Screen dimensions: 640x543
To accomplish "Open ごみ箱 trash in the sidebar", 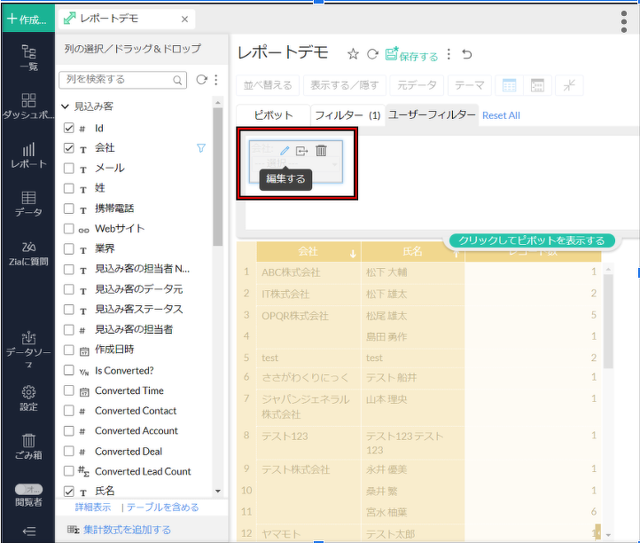I will click(28, 445).
